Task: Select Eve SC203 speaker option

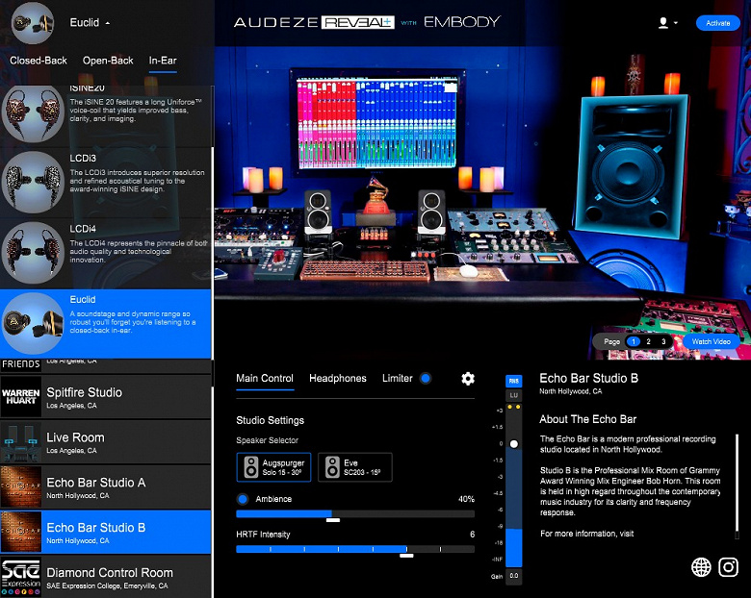Action: (355, 467)
